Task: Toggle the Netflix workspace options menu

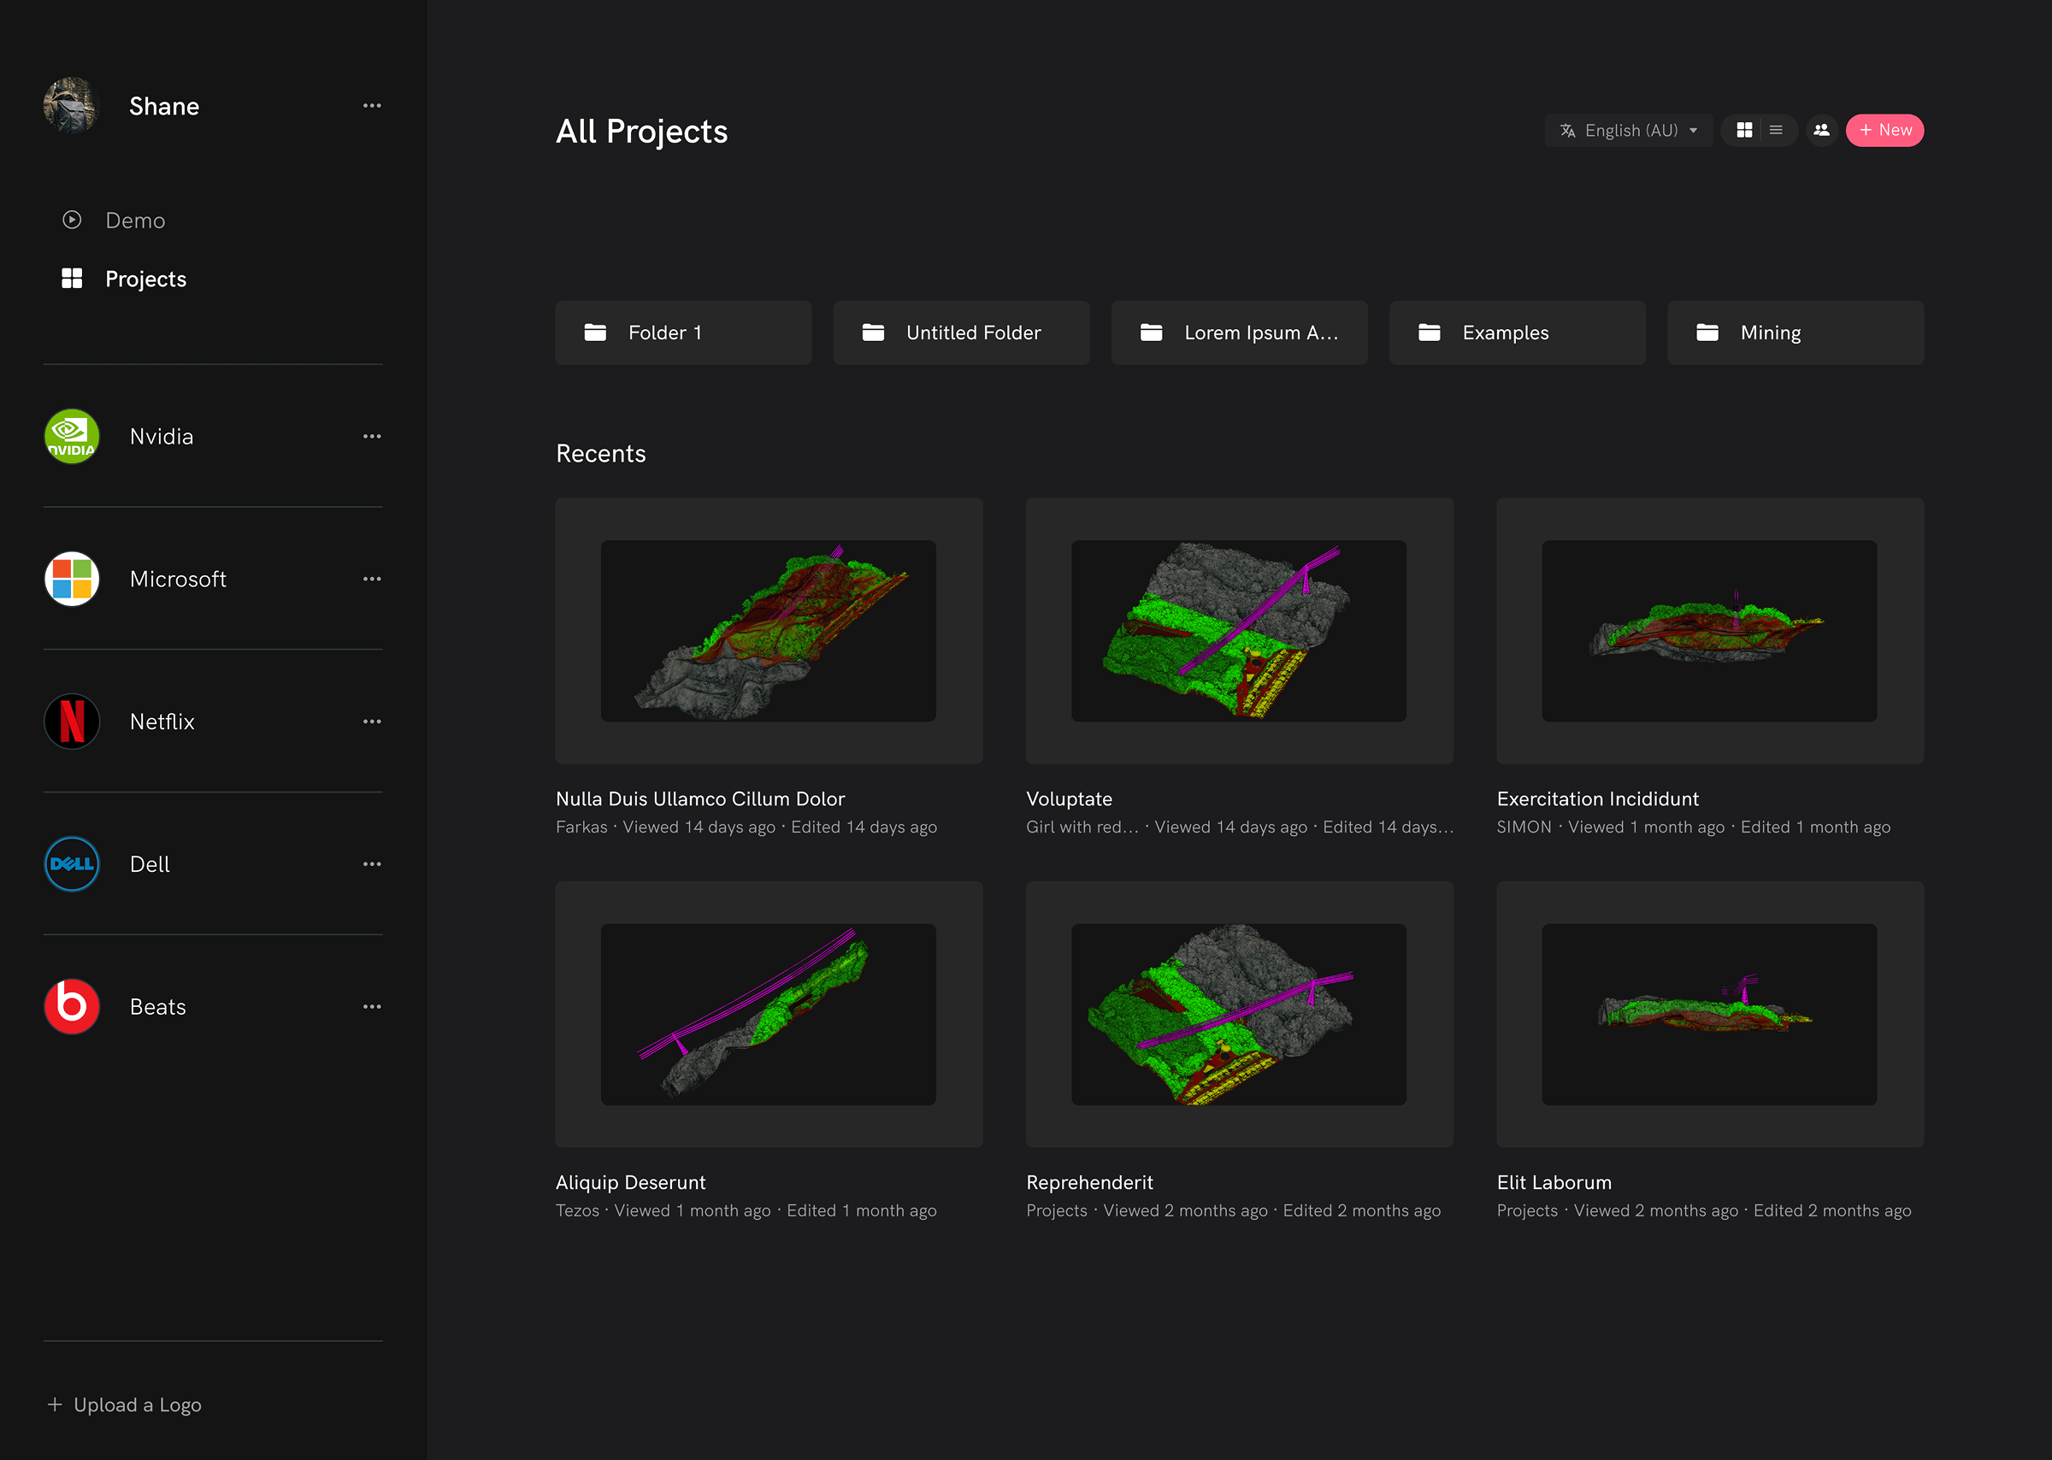Action: (x=372, y=721)
